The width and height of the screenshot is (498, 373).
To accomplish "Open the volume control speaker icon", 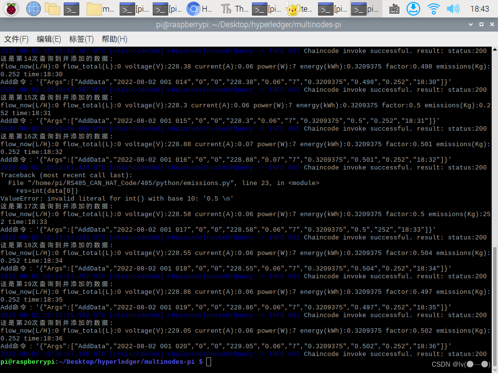I will pyautogui.click(x=453, y=8).
